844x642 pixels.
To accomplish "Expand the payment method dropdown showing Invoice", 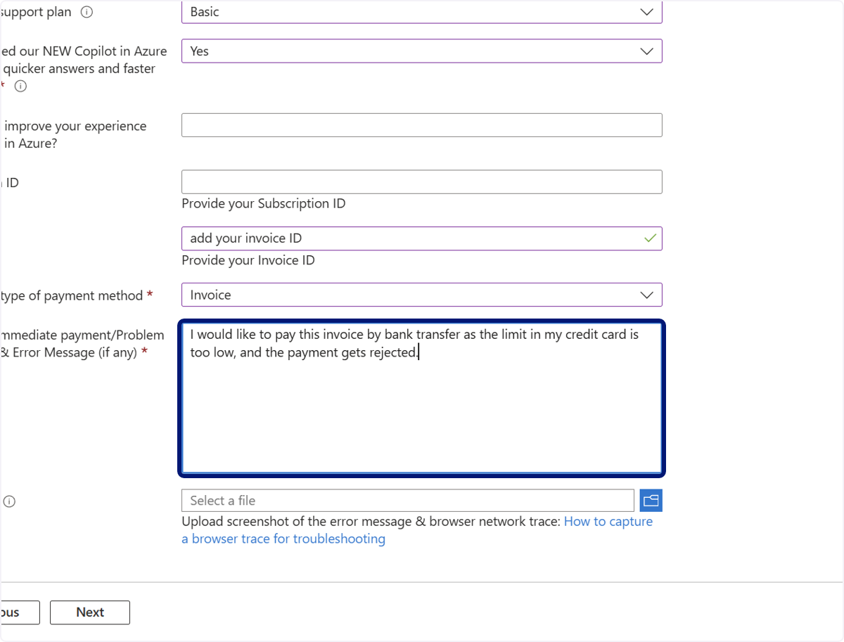I will click(x=422, y=295).
